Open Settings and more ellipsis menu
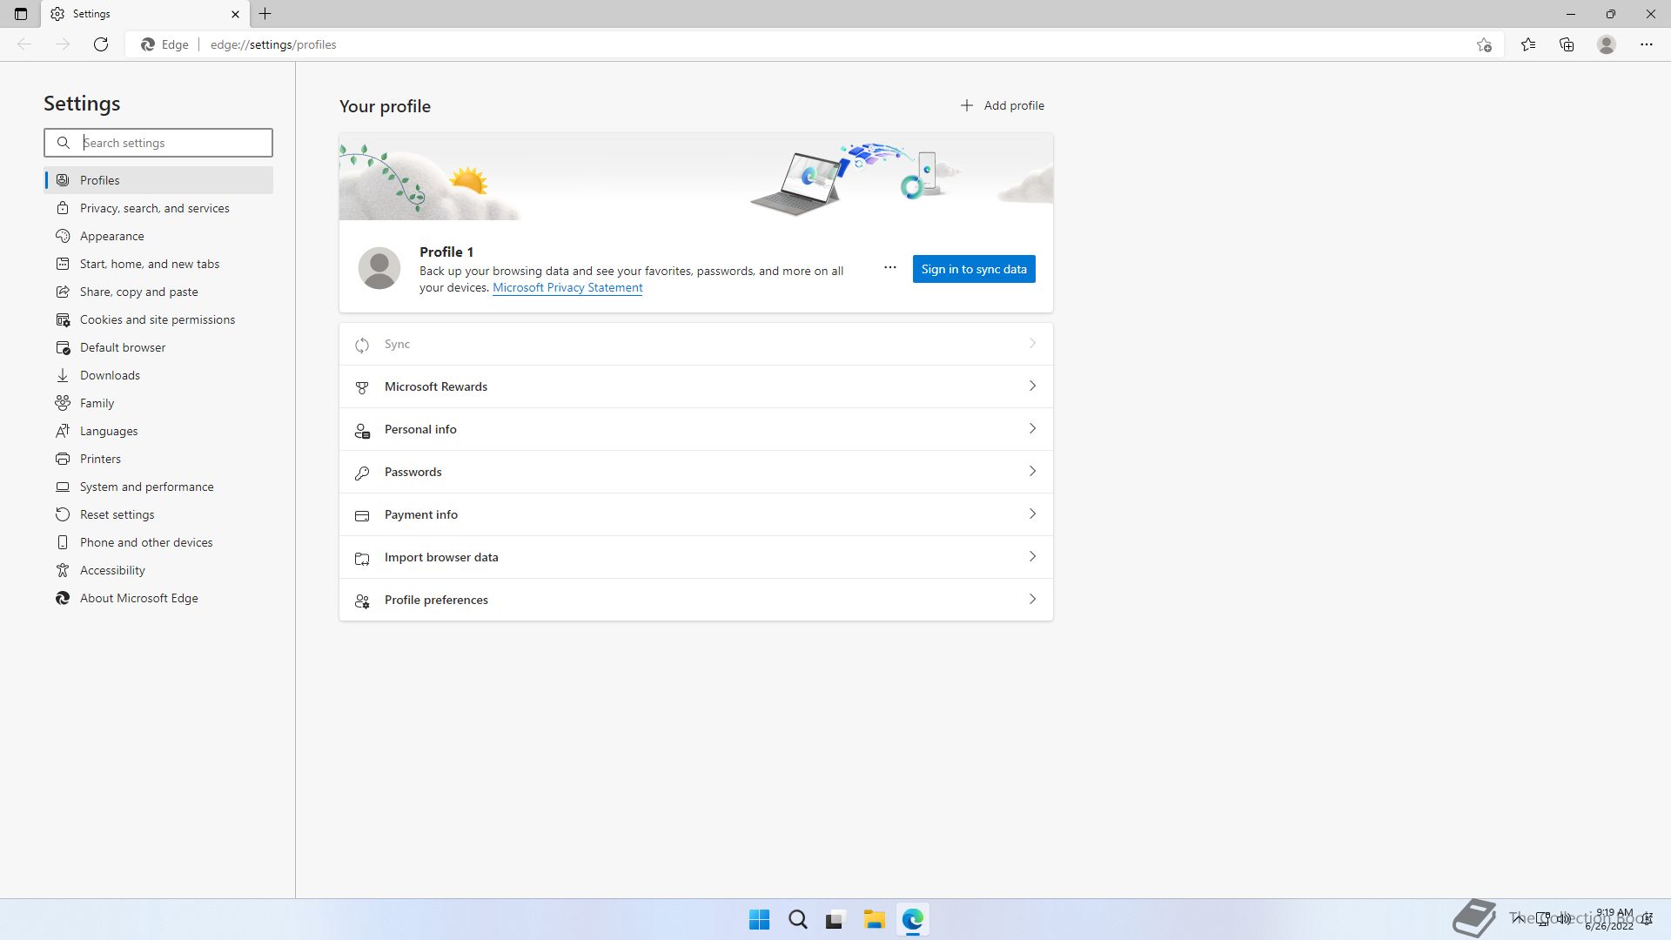 (x=1647, y=44)
